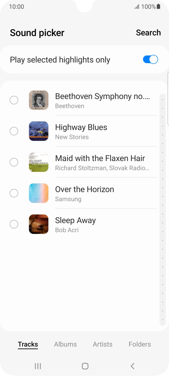
Task: Click the signal strength indicator
Action: click(x=136, y=7)
